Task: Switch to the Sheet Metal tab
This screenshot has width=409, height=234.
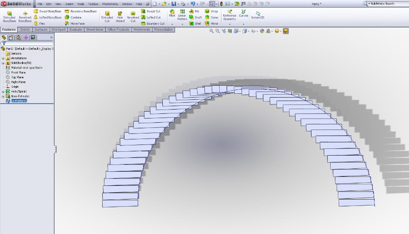Action: [95, 29]
